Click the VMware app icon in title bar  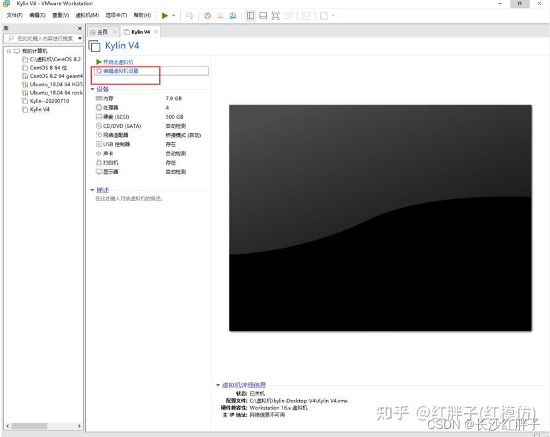tap(7, 3)
